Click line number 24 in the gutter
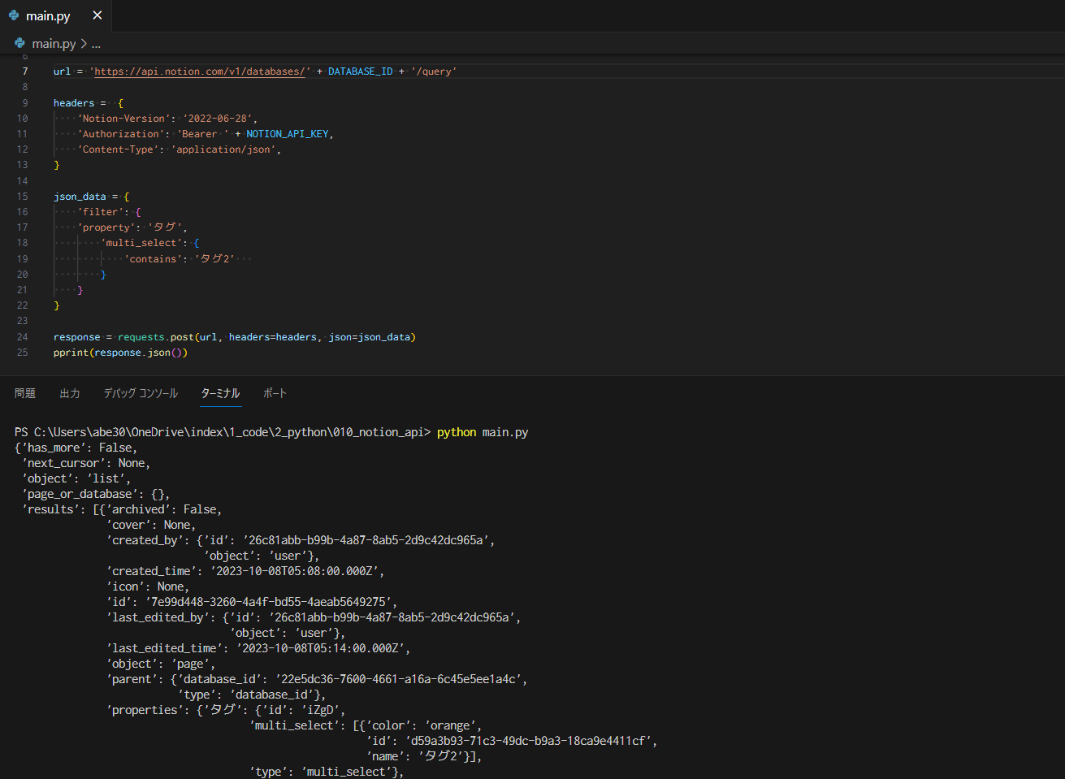This screenshot has width=1065, height=779. point(22,337)
